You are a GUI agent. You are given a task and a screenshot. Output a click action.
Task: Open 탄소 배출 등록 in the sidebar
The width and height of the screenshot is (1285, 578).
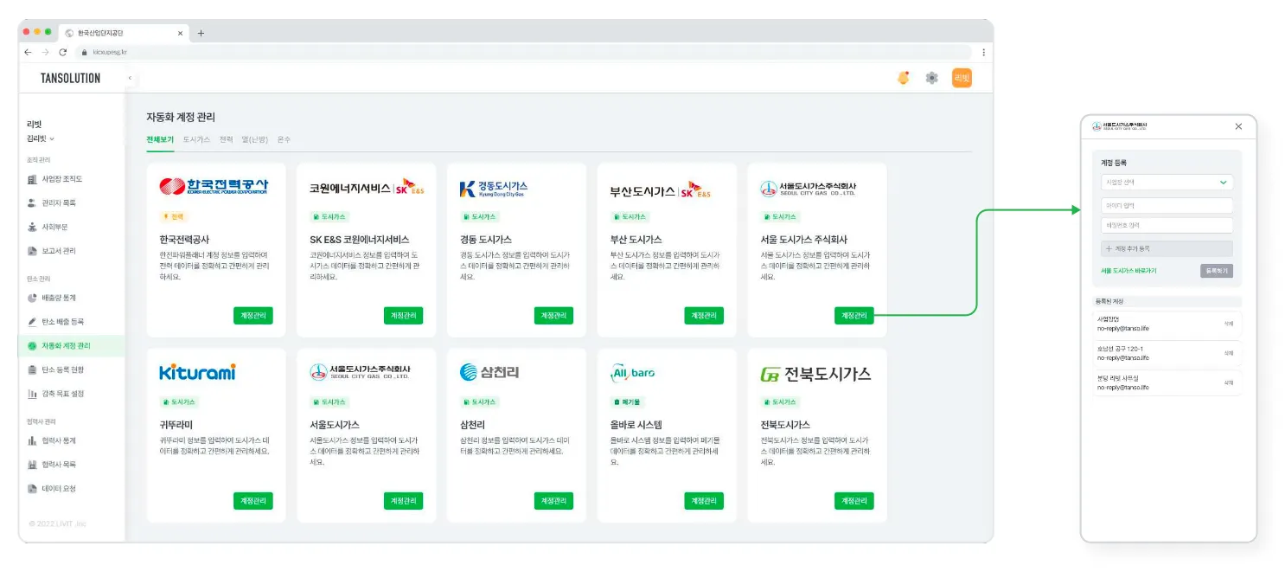pos(55,322)
